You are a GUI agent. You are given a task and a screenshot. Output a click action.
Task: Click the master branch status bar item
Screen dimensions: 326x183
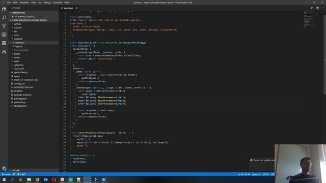[x=6, y=174]
